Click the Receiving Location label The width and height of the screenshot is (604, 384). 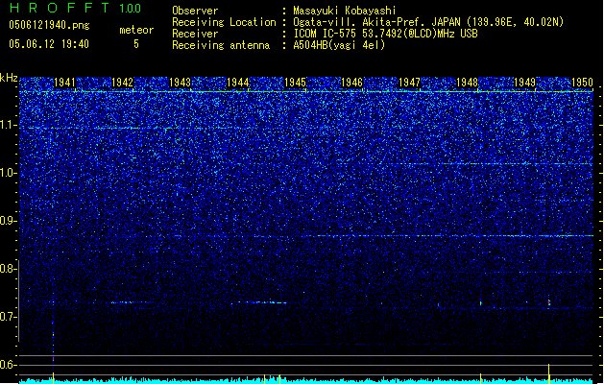coord(224,22)
